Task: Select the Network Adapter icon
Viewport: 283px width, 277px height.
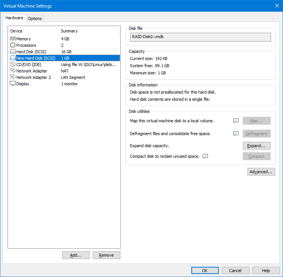Action: [12, 71]
